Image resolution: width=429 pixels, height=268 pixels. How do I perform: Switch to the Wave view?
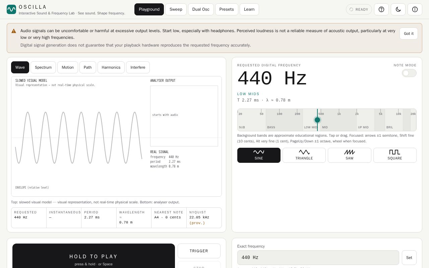(20, 67)
